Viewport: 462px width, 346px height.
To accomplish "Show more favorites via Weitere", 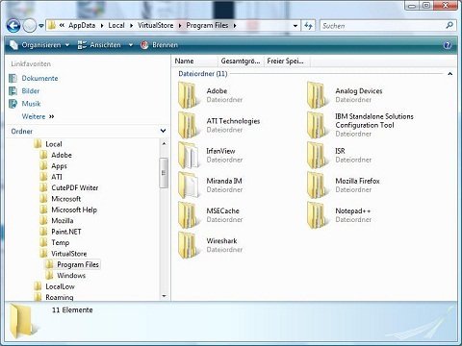I will (38, 116).
